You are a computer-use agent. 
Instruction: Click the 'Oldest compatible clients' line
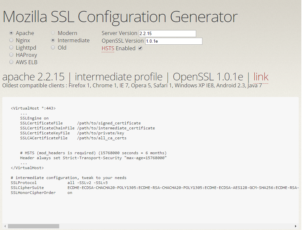(132, 85)
